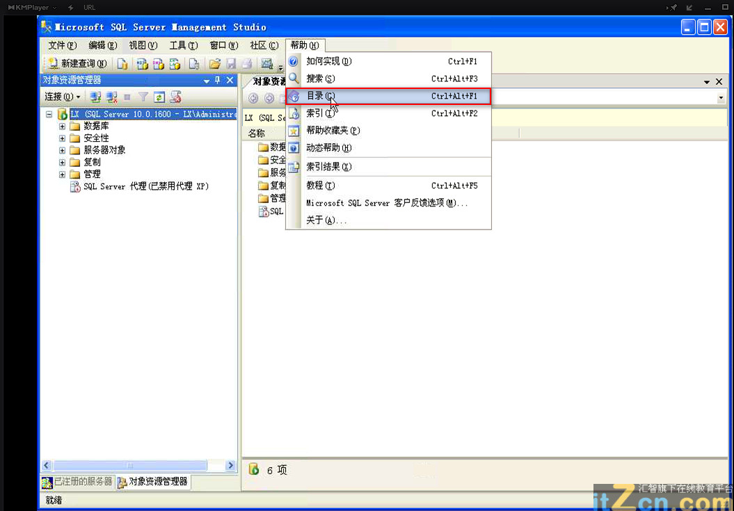The image size is (734, 511).
Task: Open the 窗口(W) menu
Action: coord(224,45)
